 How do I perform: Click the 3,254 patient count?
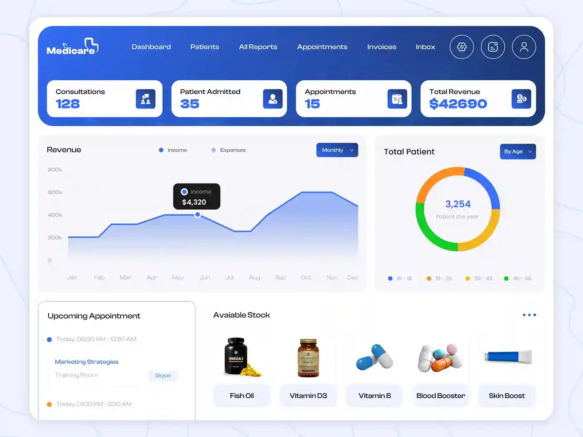point(458,204)
